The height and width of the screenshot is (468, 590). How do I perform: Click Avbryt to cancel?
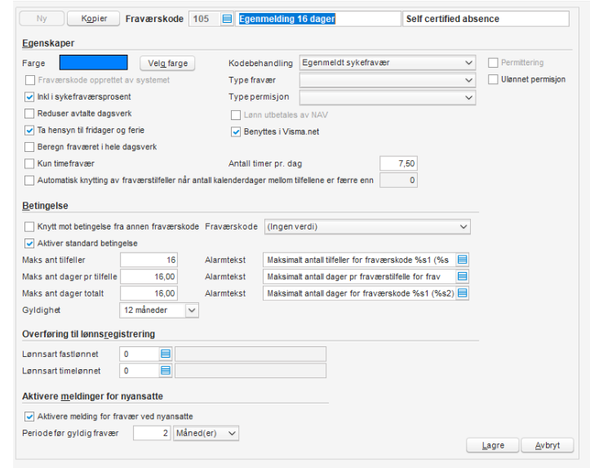click(547, 446)
